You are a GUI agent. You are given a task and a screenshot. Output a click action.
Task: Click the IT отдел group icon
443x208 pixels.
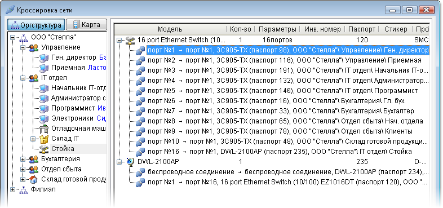click(34, 78)
